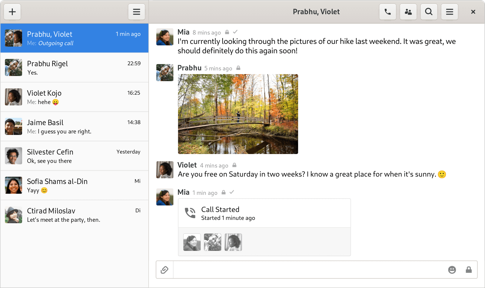Select the Violet Kojo chat
The image size is (485, 288).
coord(74,97)
